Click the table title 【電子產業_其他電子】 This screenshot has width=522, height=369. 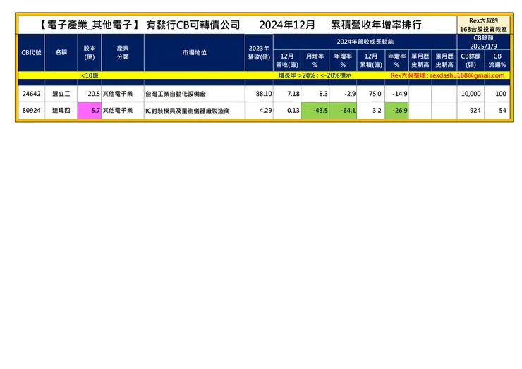tap(89, 25)
